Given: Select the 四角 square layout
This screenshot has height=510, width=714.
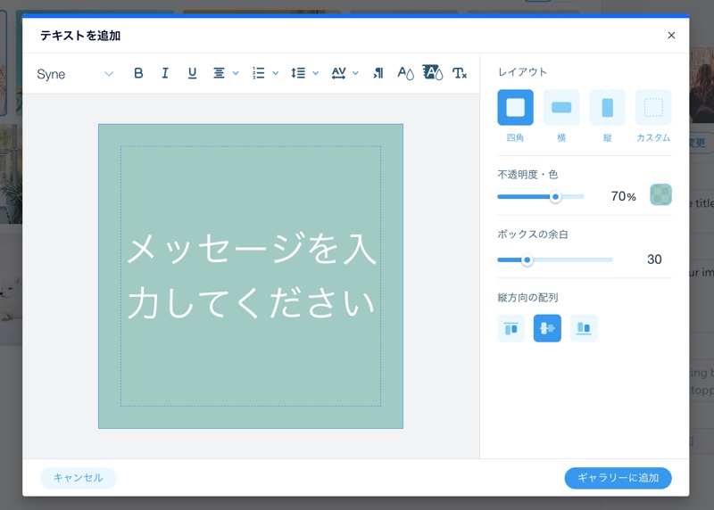Looking at the screenshot, I should click(x=515, y=108).
